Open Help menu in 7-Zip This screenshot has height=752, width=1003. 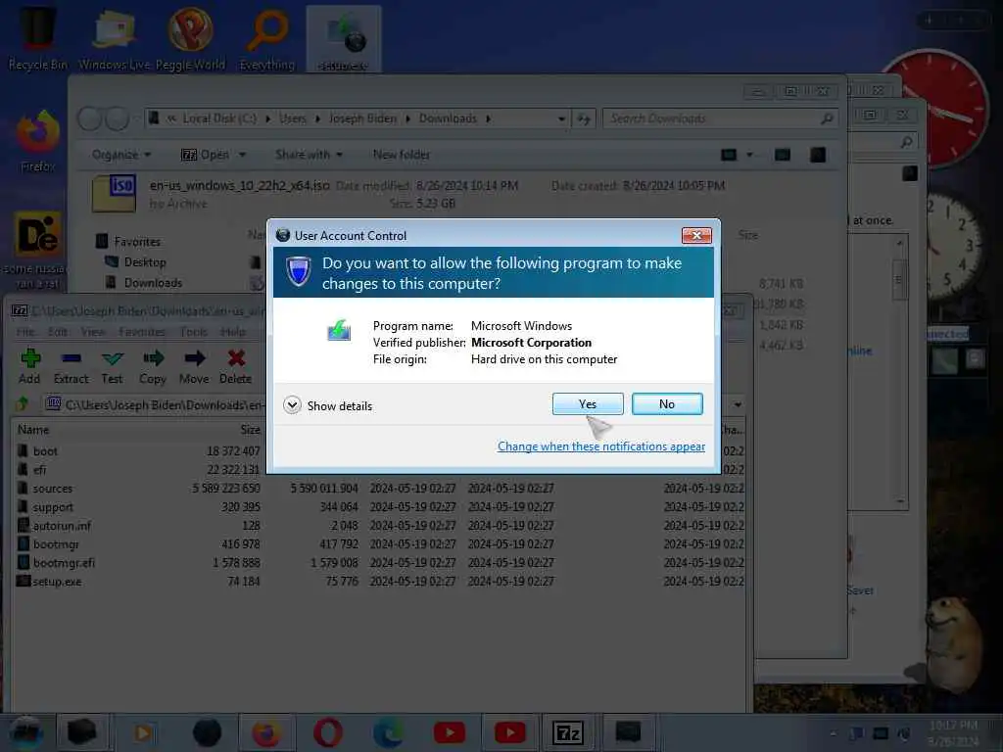(233, 332)
